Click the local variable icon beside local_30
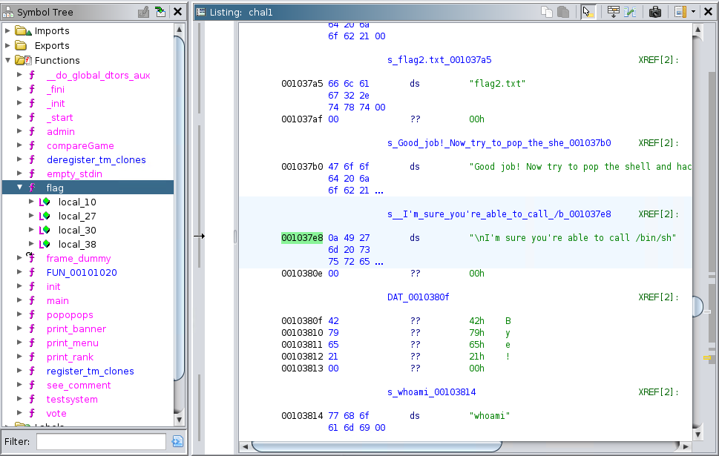Viewport: 719px width, 456px height. pos(45,230)
